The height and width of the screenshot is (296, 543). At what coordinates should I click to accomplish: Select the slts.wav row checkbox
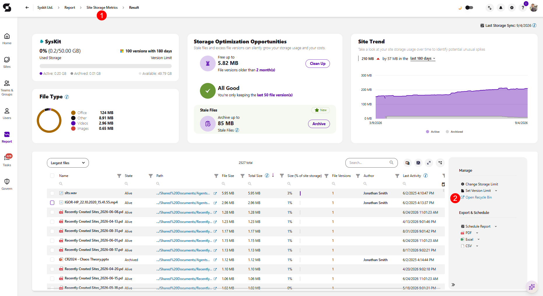[52, 193]
